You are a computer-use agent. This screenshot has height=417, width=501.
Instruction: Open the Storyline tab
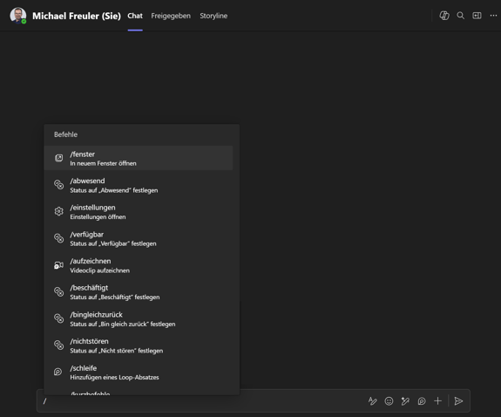(x=213, y=16)
